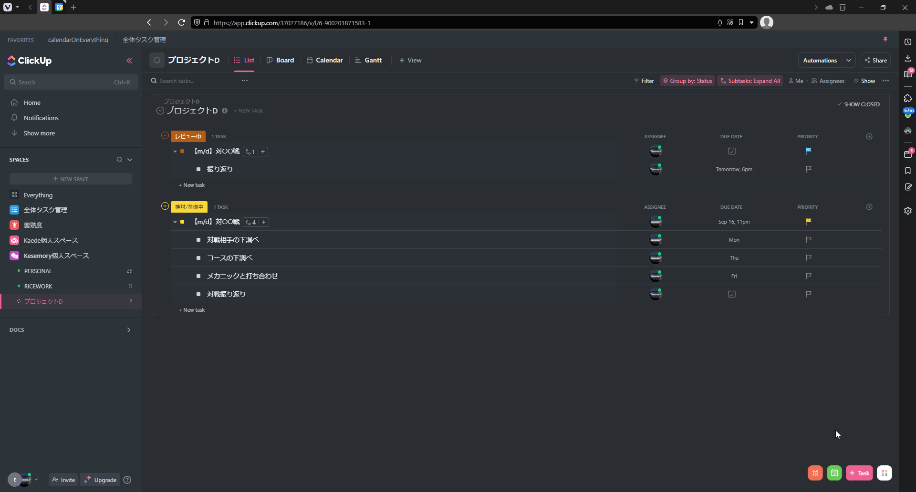The width and height of the screenshot is (916, 492).
Task: Click the blue priority flag on review task
Action: 808,151
